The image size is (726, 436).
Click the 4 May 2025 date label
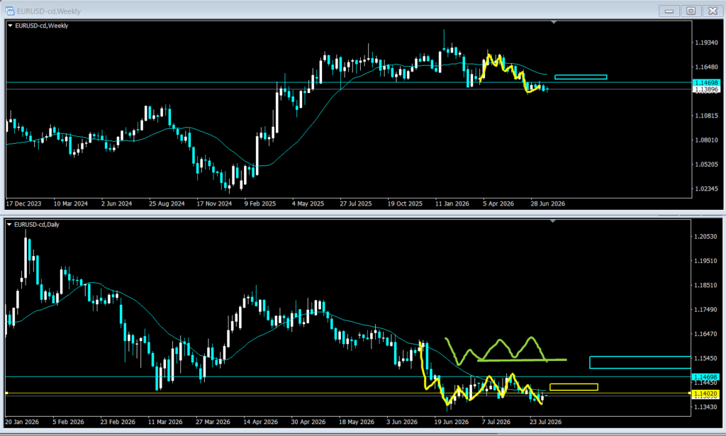(x=308, y=203)
